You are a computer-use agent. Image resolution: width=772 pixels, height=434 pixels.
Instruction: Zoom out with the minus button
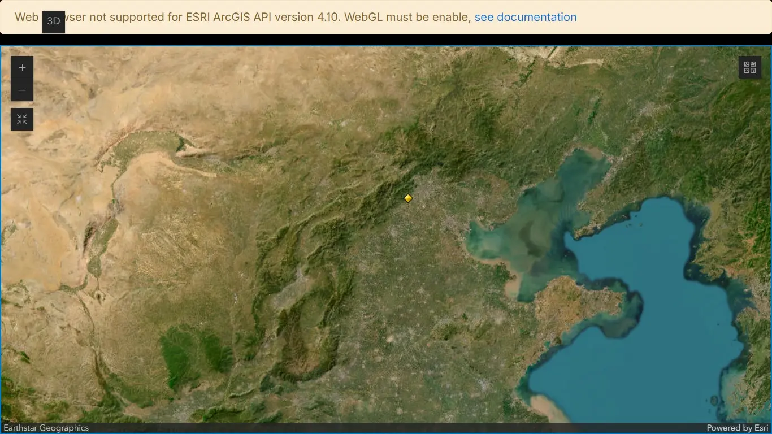tap(22, 90)
